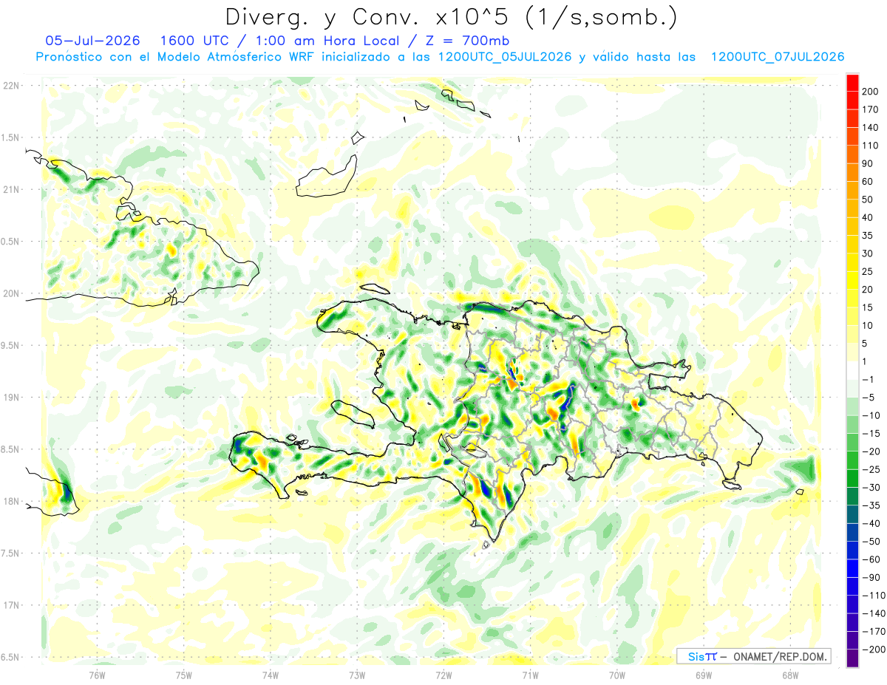Click the positive '50' color scale value
The width and height of the screenshot is (887, 685).
868,200
